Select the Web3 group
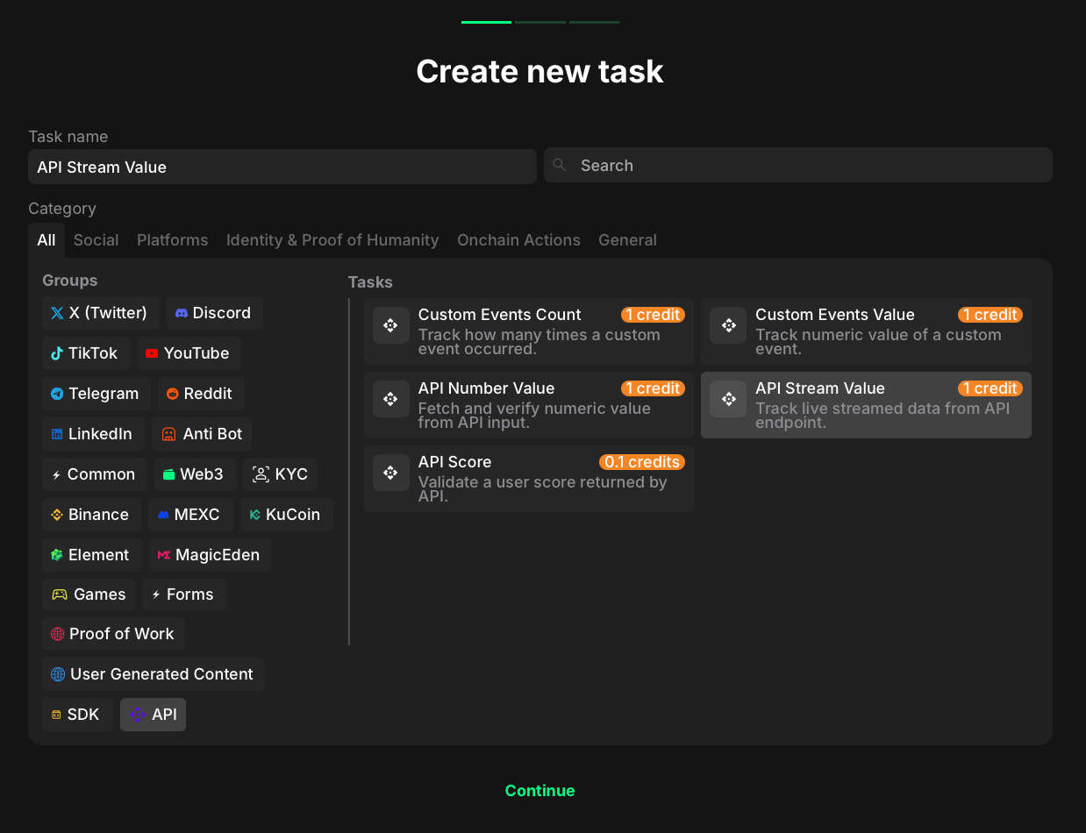 (x=196, y=474)
